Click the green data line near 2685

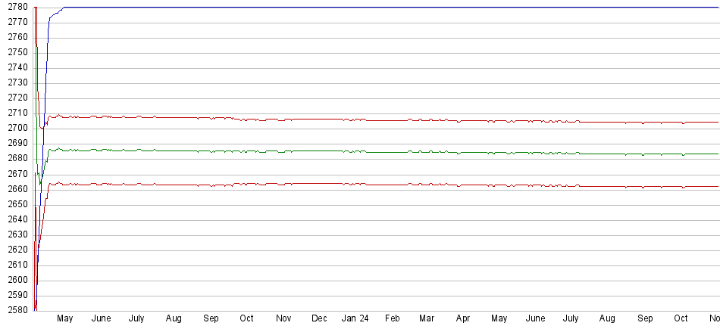click(x=303, y=151)
